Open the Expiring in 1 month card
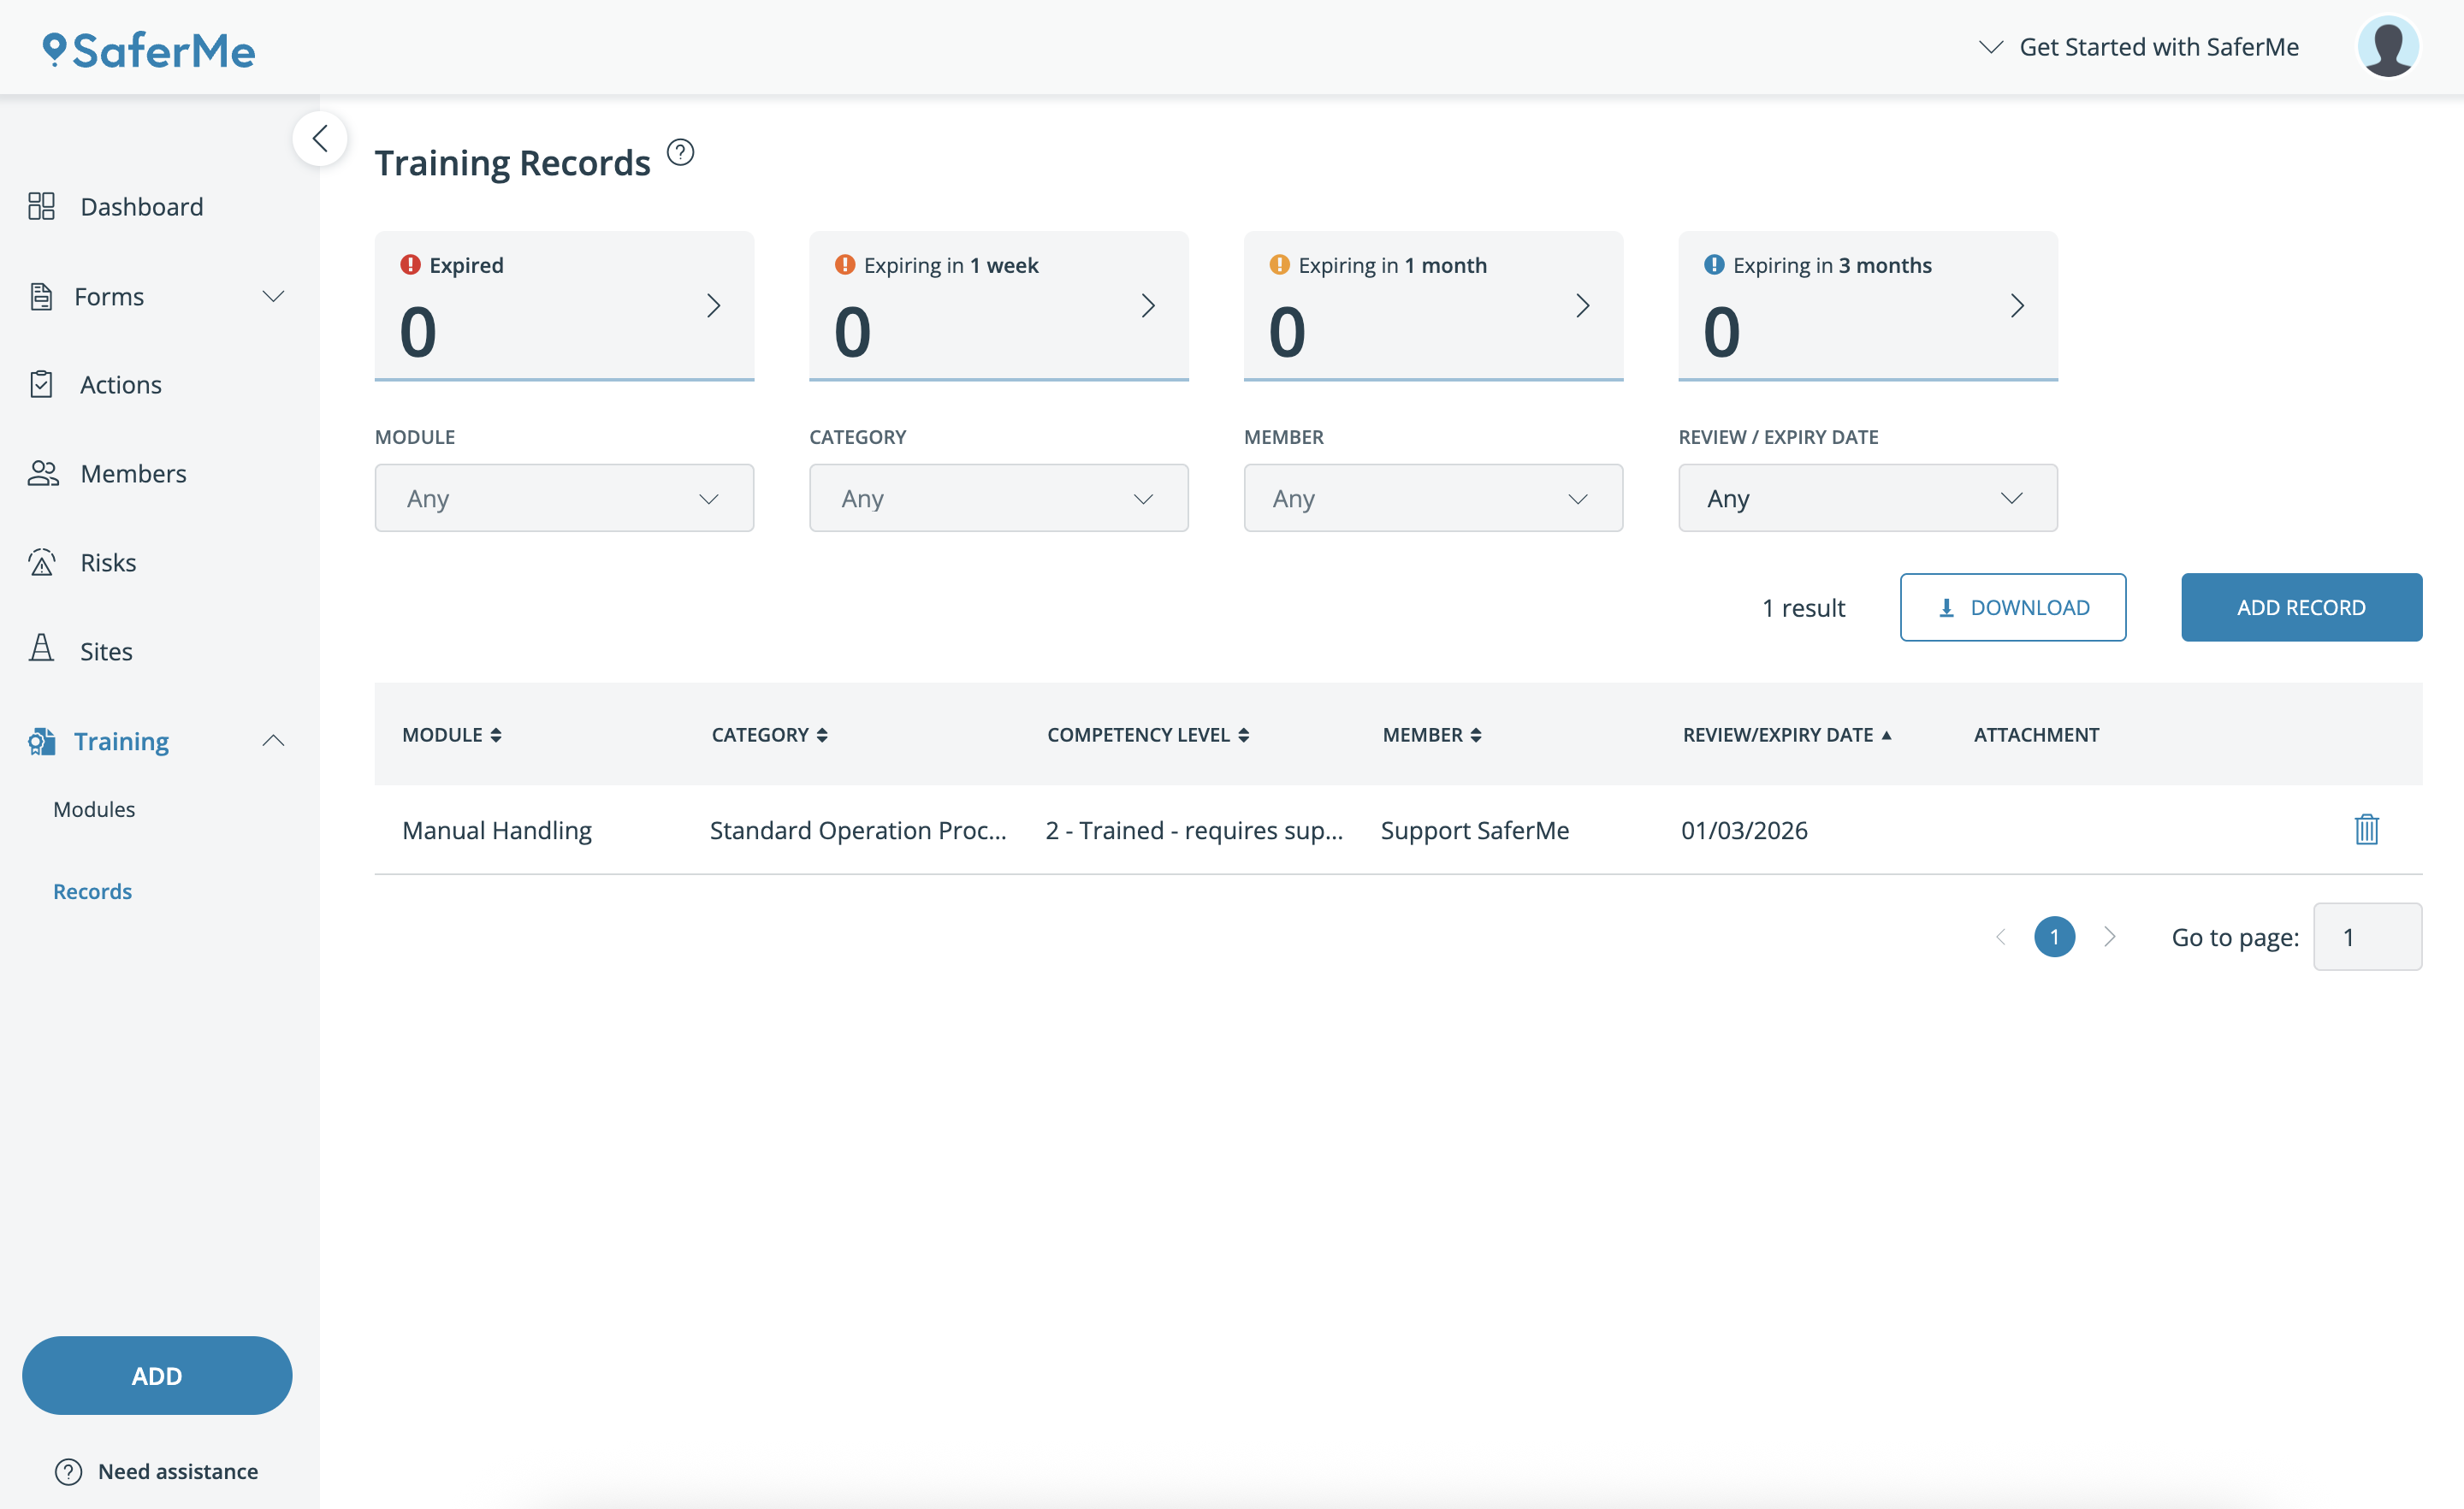The height and width of the screenshot is (1509, 2464). pos(1432,305)
